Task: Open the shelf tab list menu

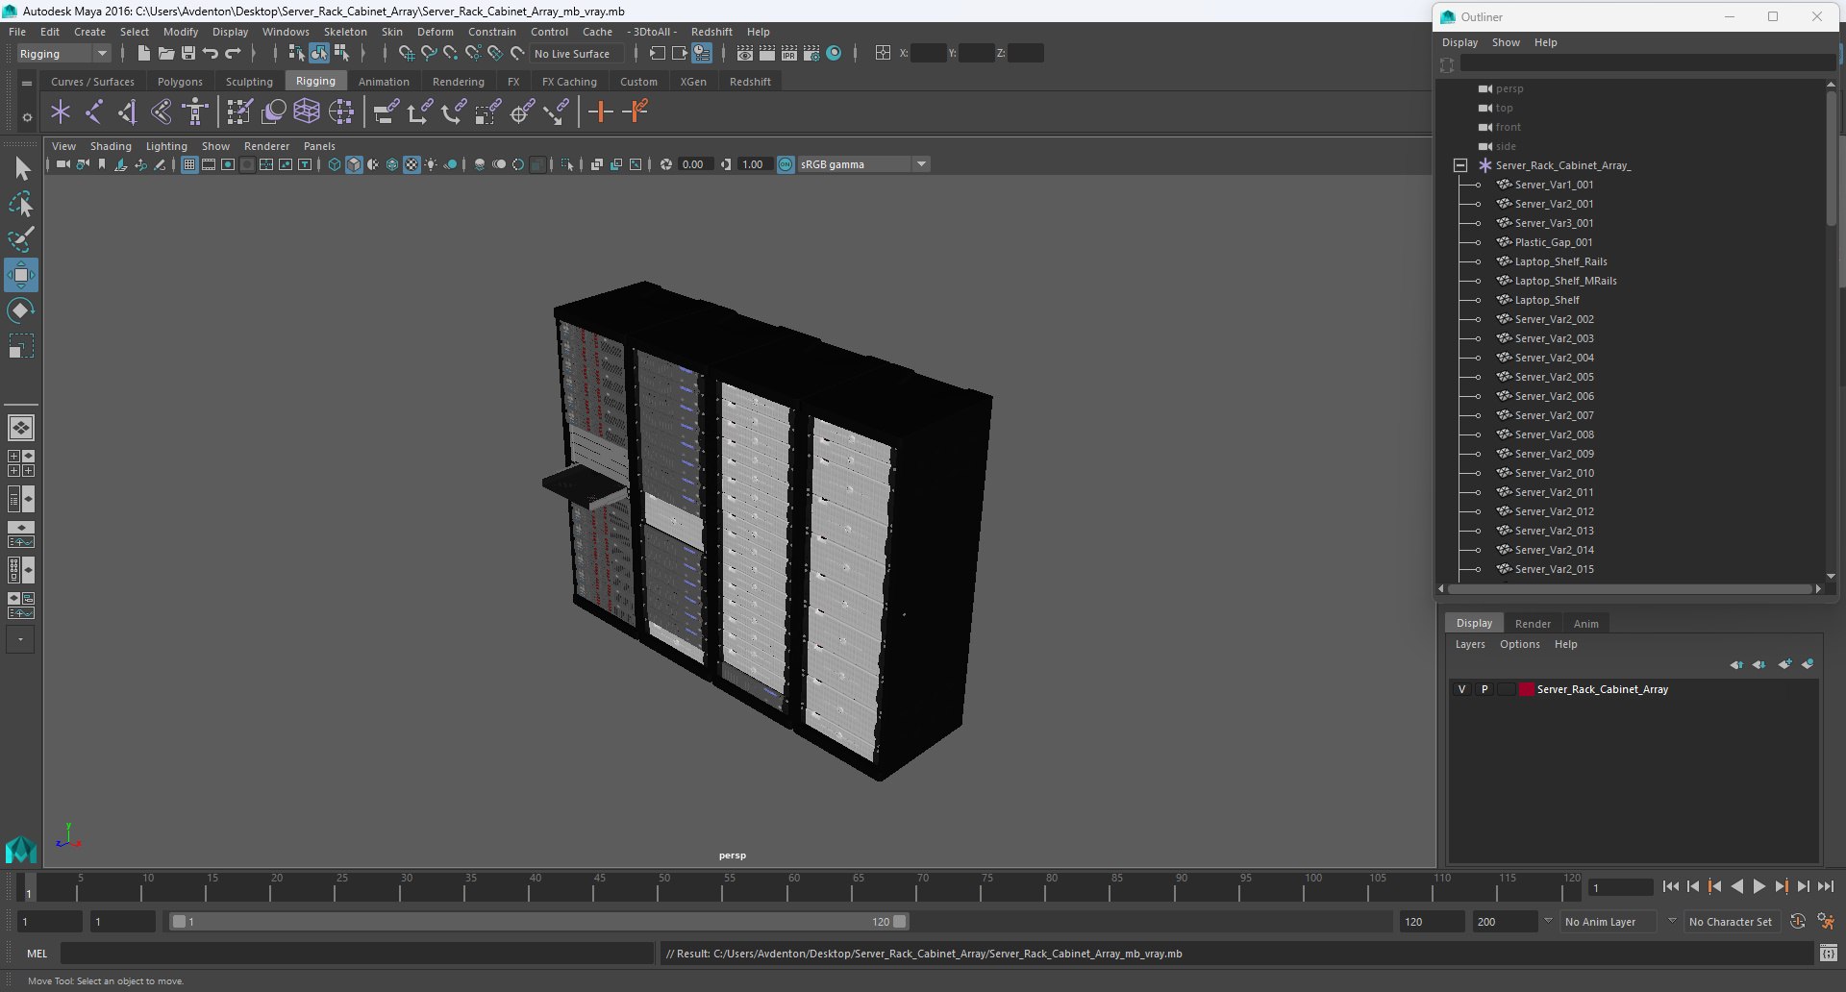Action: click(27, 84)
